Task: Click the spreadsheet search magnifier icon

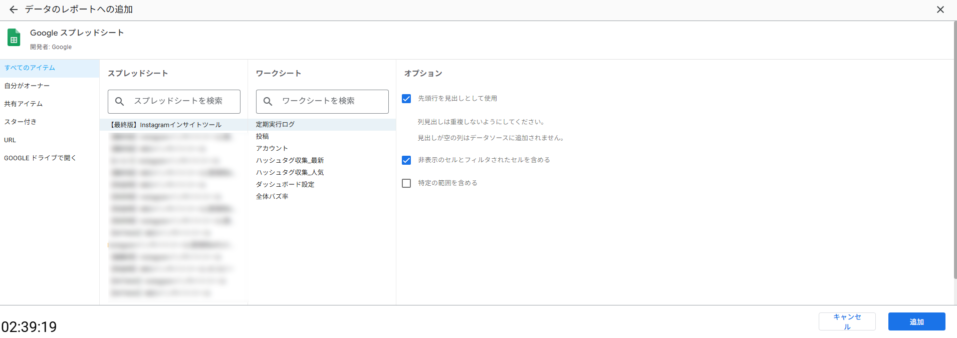Action: (120, 101)
